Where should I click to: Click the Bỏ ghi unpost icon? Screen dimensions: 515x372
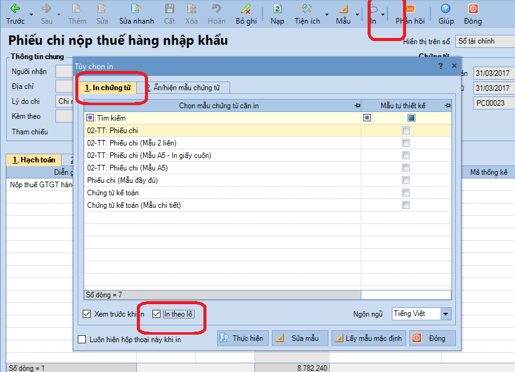click(246, 9)
